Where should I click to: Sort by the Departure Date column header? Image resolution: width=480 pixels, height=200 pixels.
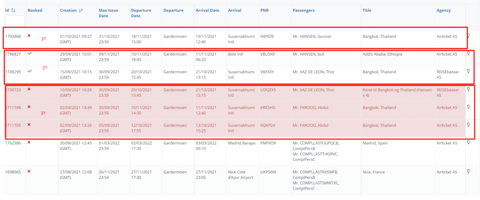141,13
